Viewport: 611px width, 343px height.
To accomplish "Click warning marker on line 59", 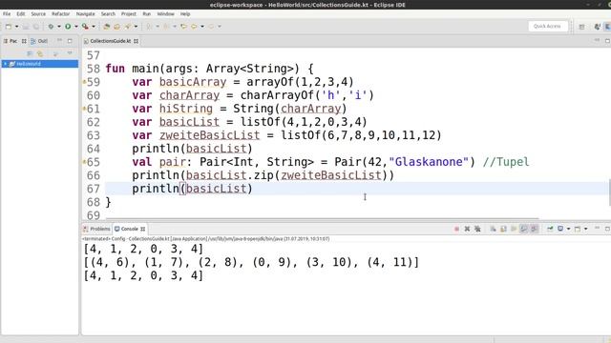I will click(84, 82).
